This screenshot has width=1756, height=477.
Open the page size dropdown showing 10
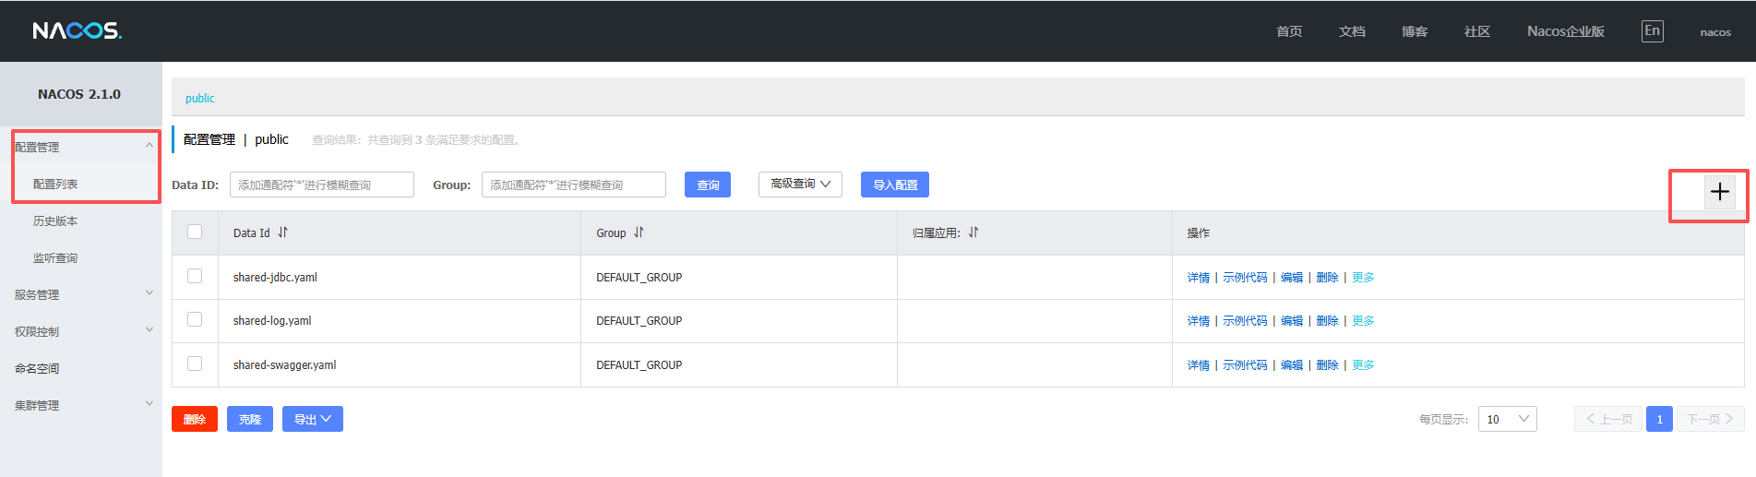point(1507,419)
